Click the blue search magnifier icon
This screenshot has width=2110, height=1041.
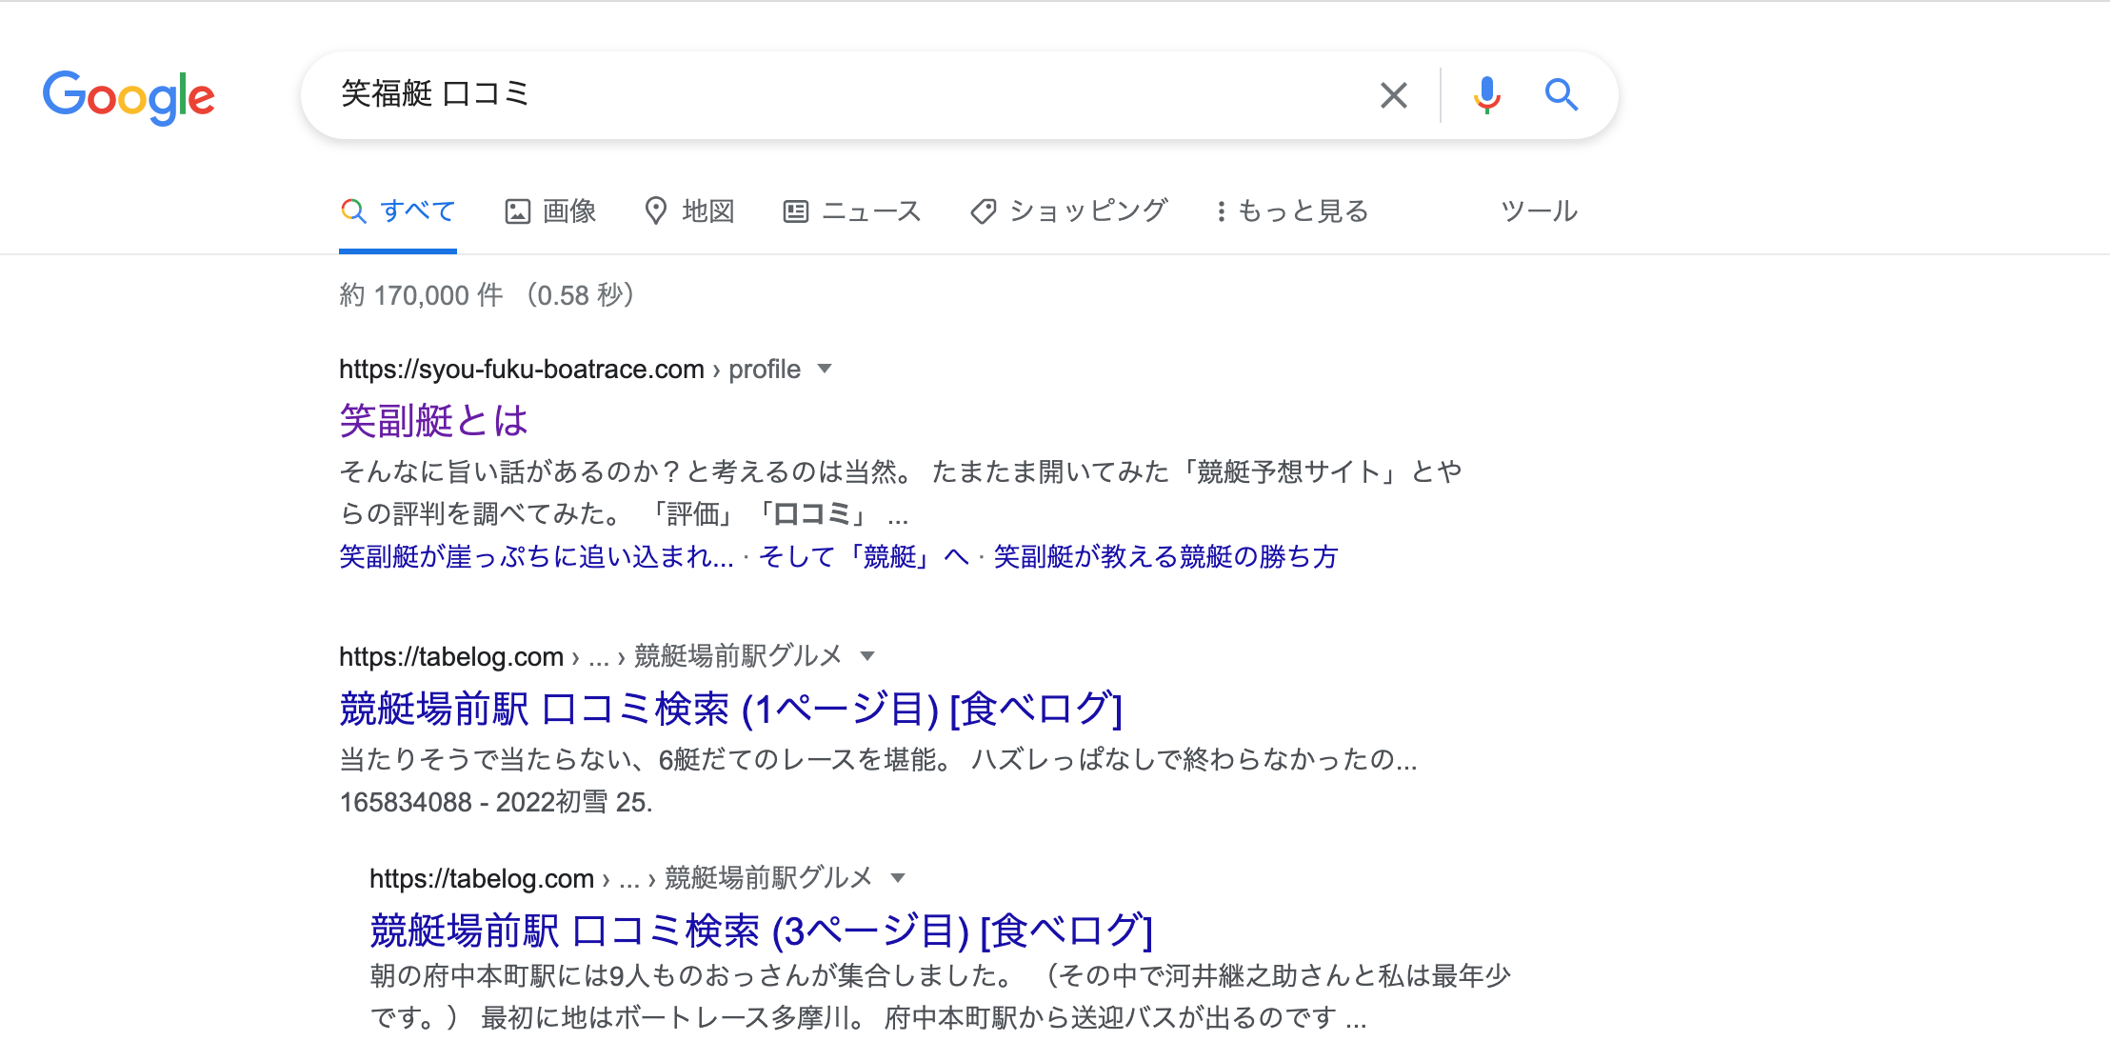pos(1561,95)
